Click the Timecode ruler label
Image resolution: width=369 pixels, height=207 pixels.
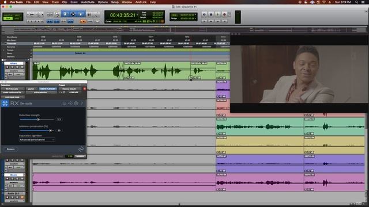tap(12, 44)
